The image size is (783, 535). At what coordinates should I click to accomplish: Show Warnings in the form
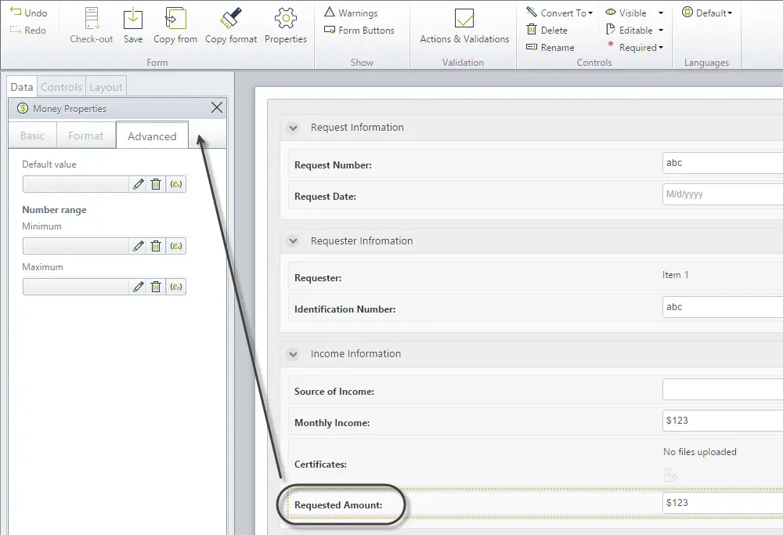[351, 13]
